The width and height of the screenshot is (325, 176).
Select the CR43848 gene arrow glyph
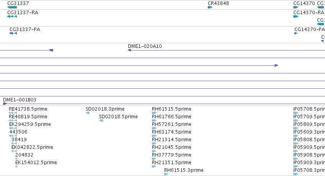[x=210, y=7]
